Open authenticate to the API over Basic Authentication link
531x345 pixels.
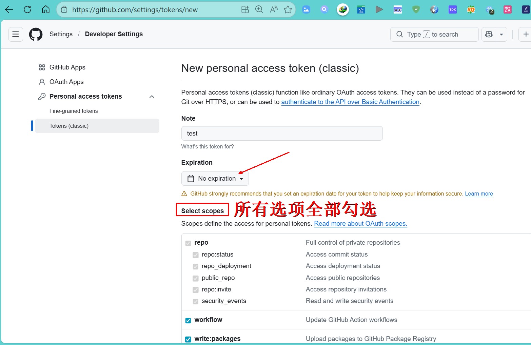coord(350,102)
